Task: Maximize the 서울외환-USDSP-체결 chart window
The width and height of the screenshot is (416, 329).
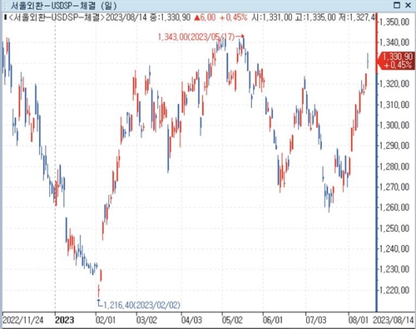Action: click(x=397, y=5)
